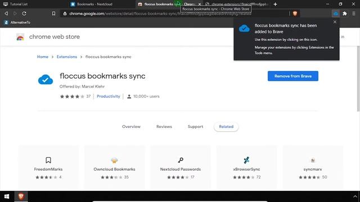Go to Extensions breadcrumb link

pyautogui.click(x=67, y=57)
